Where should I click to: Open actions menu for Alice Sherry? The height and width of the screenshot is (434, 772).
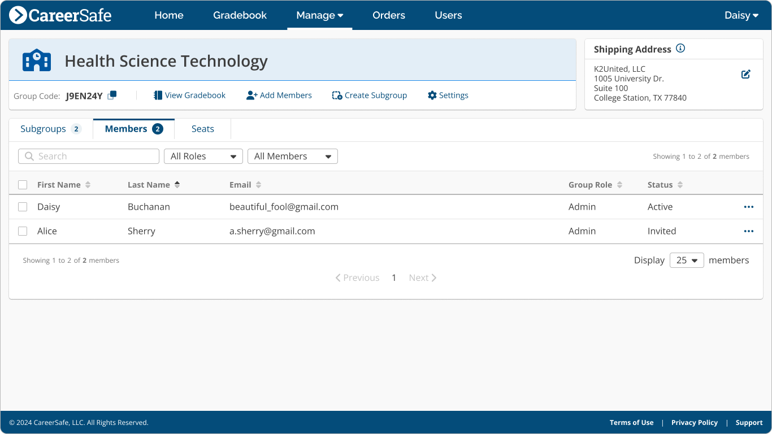point(749,231)
